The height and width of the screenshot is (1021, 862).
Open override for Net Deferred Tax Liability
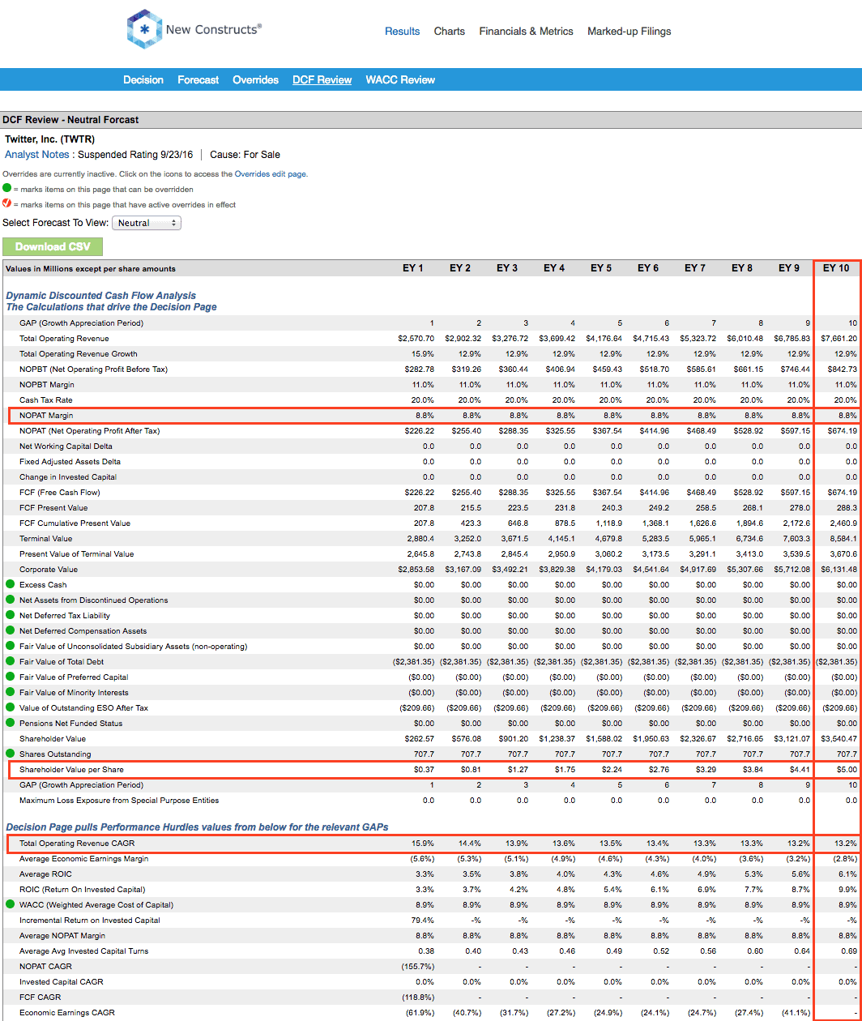pos(10,615)
